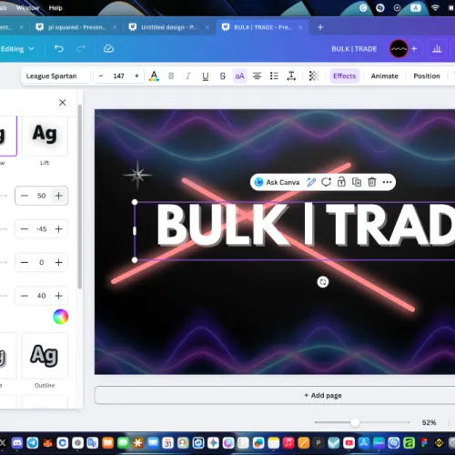Open the Help menu

pyautogui.click(x=56, y=8)
